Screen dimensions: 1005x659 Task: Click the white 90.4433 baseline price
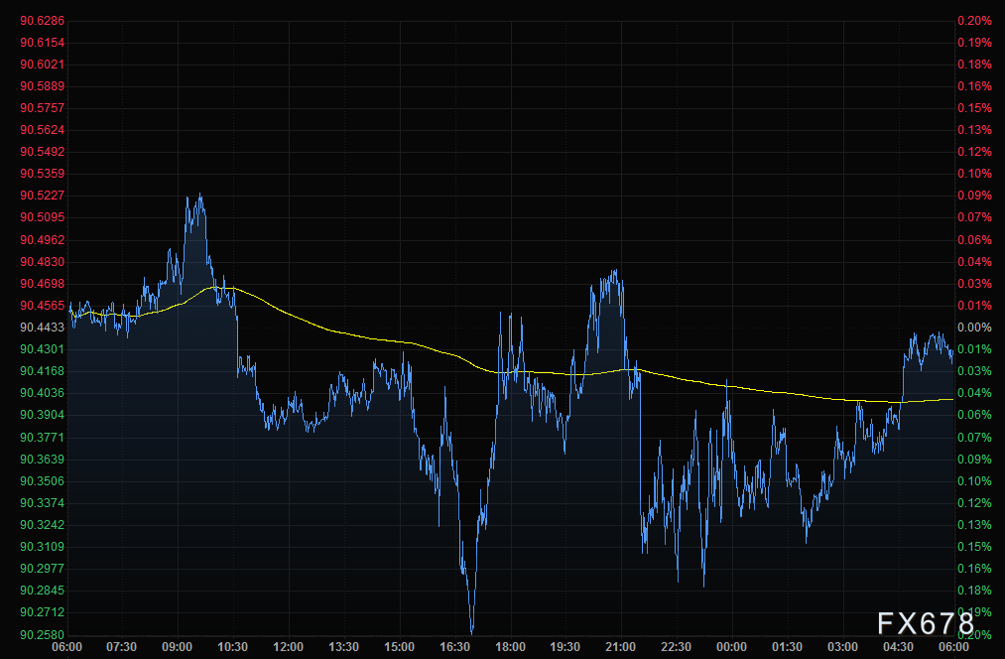click(x=43, y=327)
